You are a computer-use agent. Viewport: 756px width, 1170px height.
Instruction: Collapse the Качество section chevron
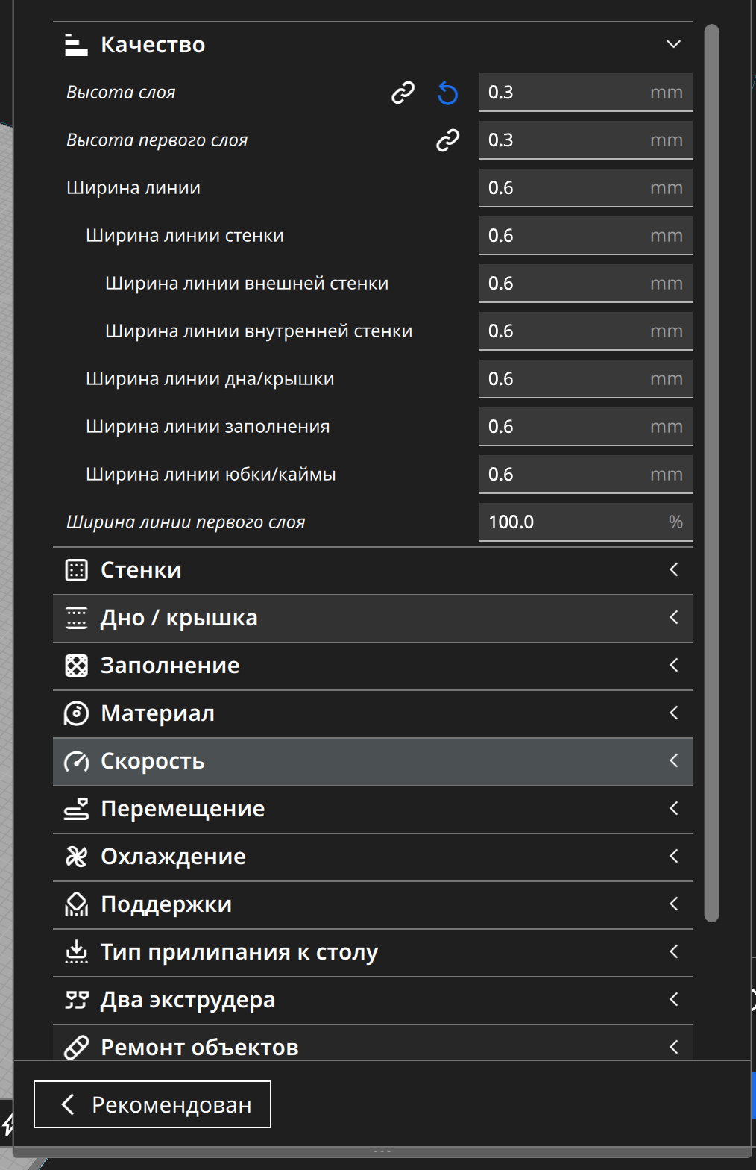tap(673, 45)
